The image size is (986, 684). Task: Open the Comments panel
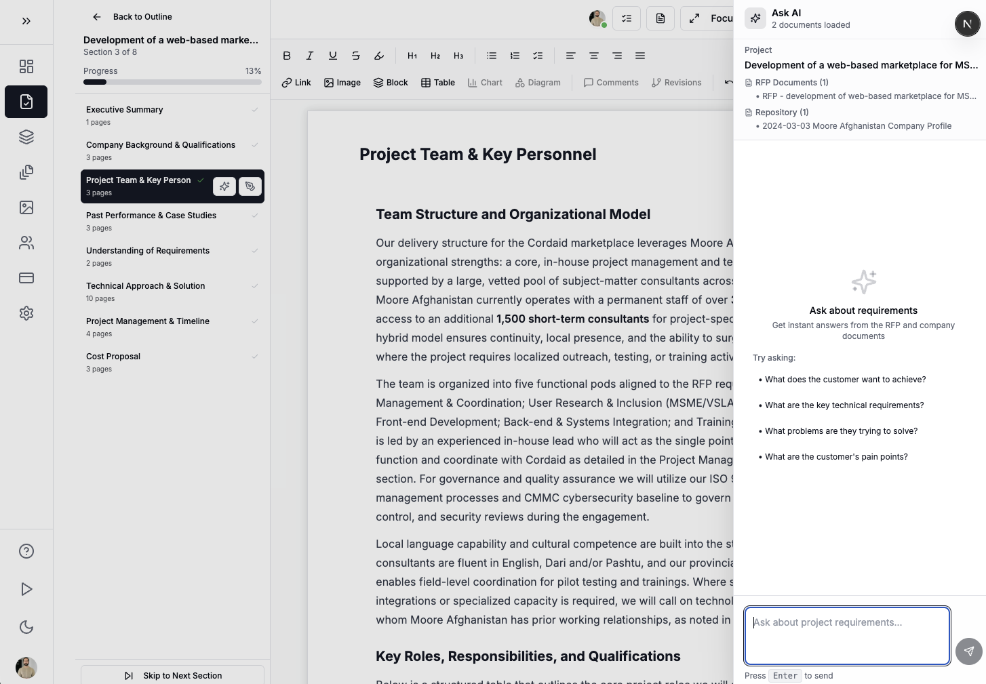click(611, 83)
